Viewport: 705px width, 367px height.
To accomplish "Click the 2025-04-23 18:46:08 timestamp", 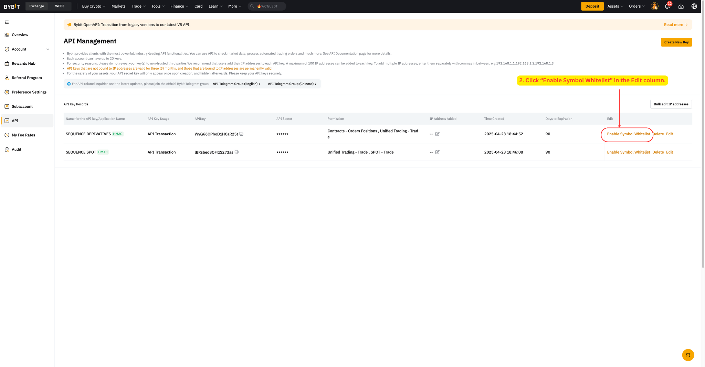I will click(503, 152).
